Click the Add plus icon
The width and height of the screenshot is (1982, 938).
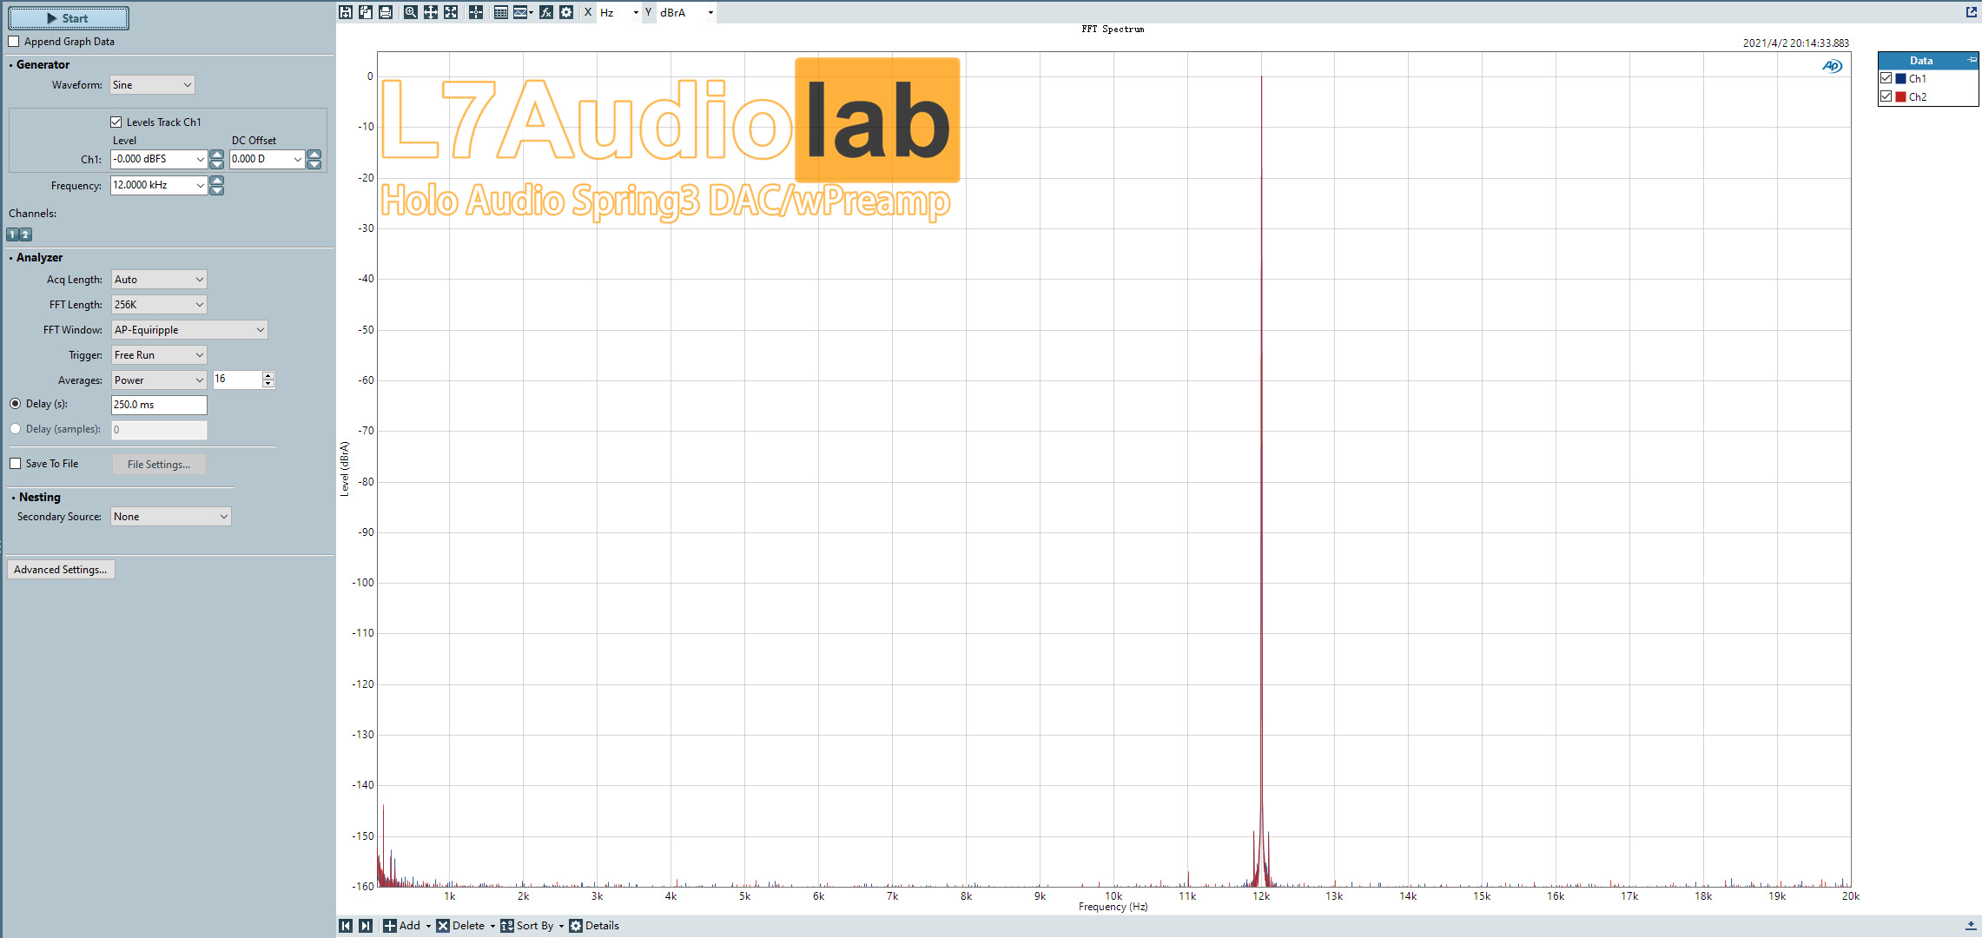[390, 926]
